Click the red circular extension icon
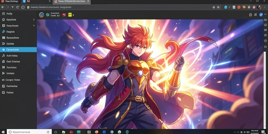 [239, 7]
